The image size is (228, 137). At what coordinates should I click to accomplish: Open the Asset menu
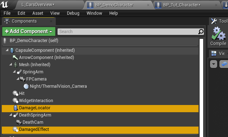pos(38,13)
